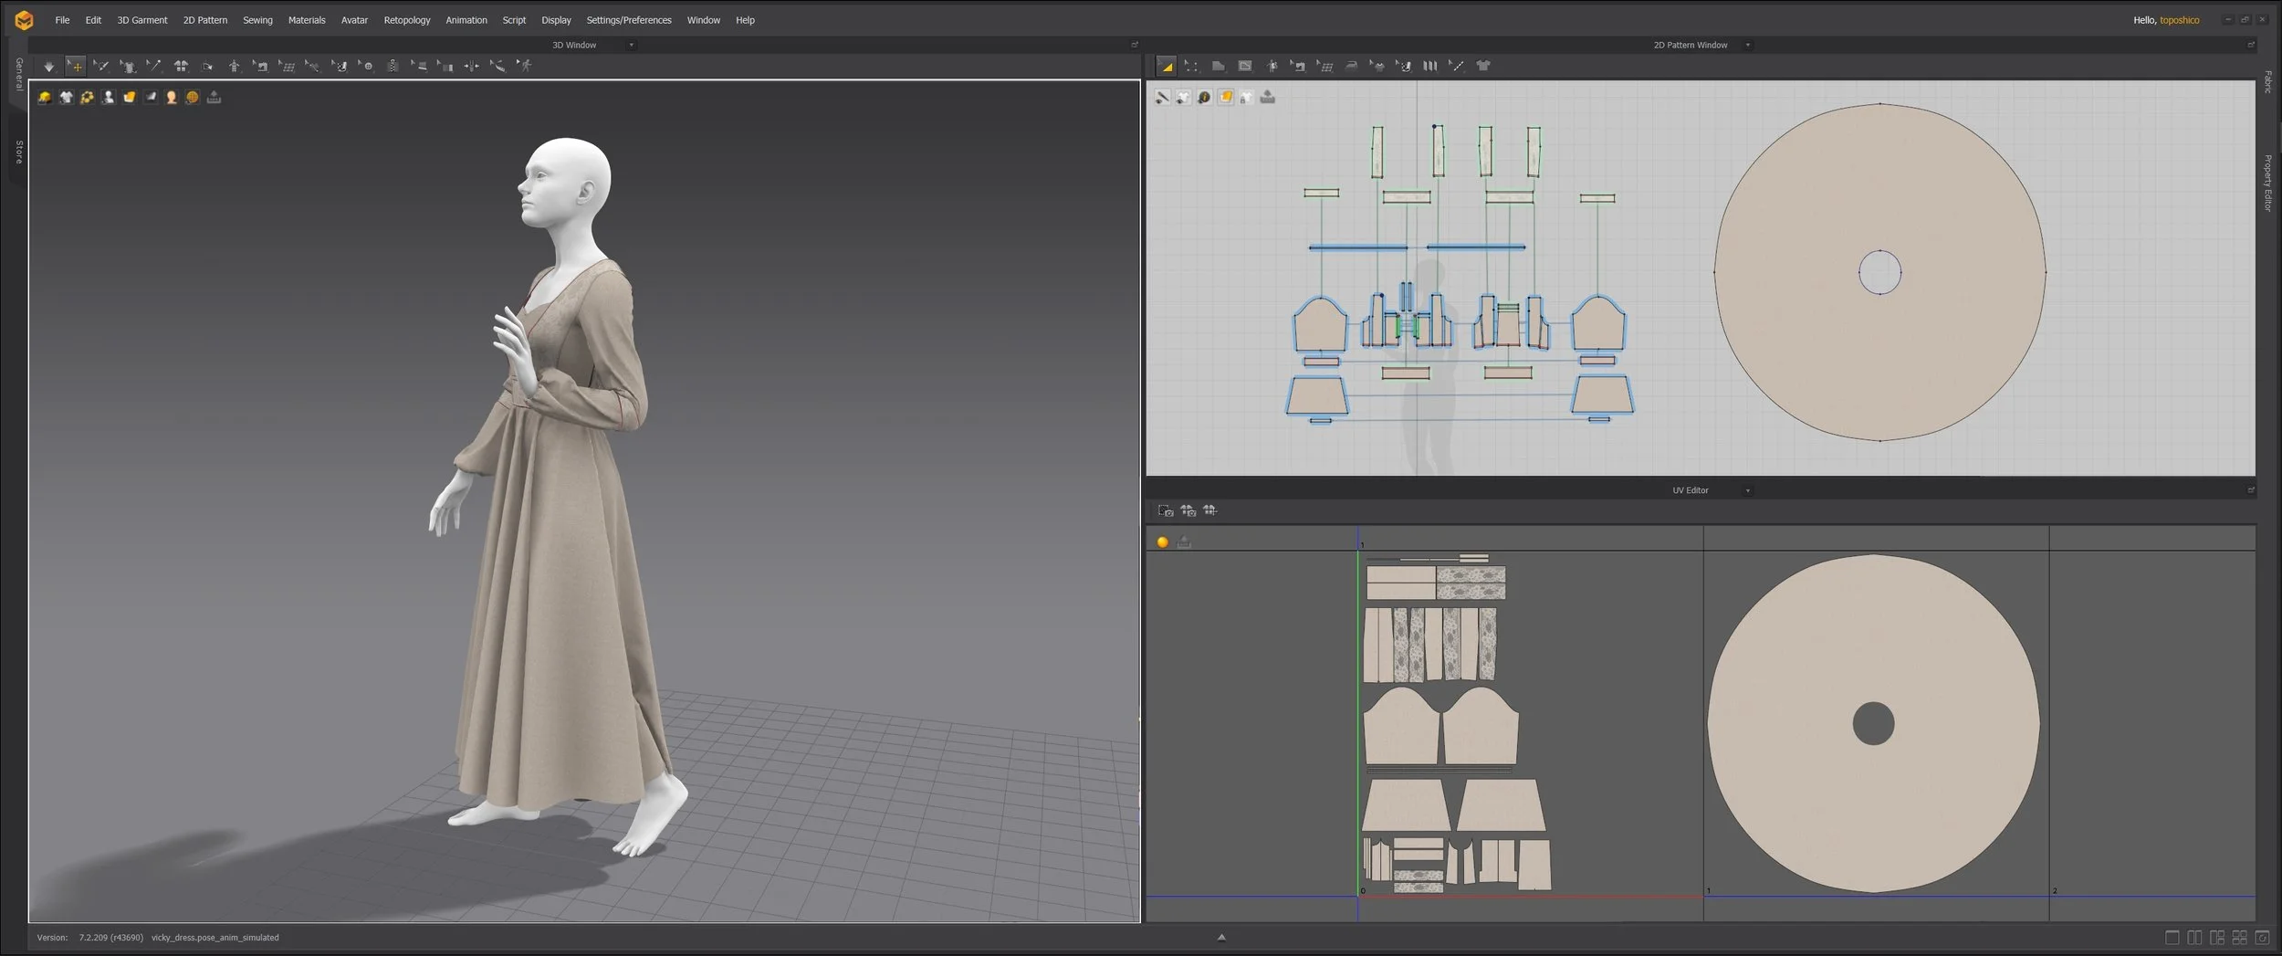The width and height of the screenshot is (2282, 956).
Task: Toggle the garment display icon in 3D viewport
Action: click(x=66, y=98)
